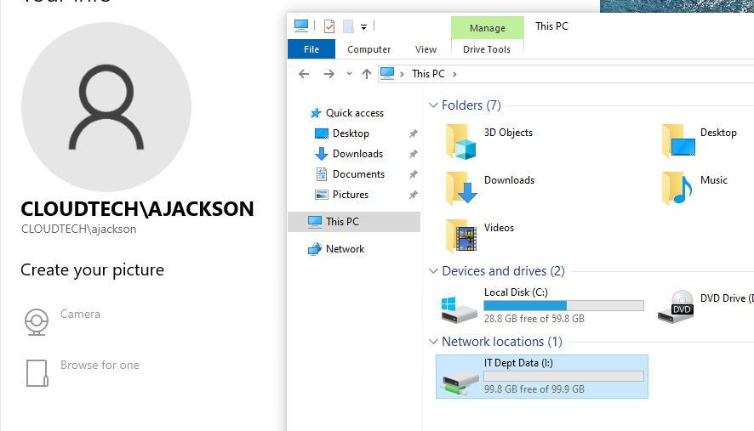Collapse the Network locations section

point(432,343)
